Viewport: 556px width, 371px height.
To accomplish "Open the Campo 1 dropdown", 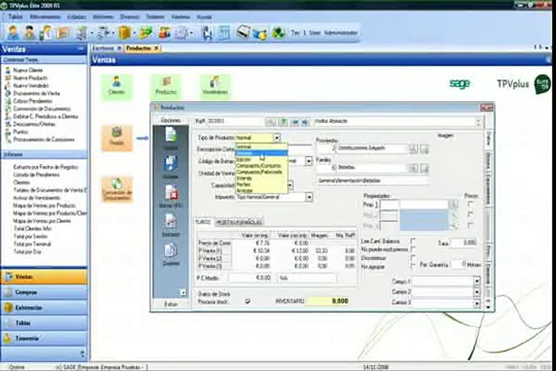I will pyautogui.click(x=477, y=281).
